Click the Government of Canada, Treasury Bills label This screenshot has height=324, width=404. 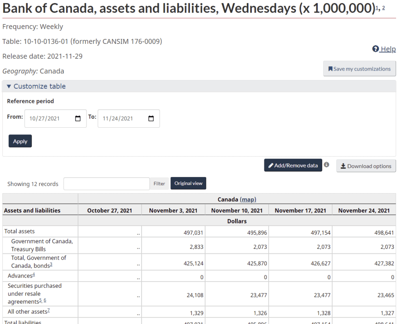[x=42, y=245]
